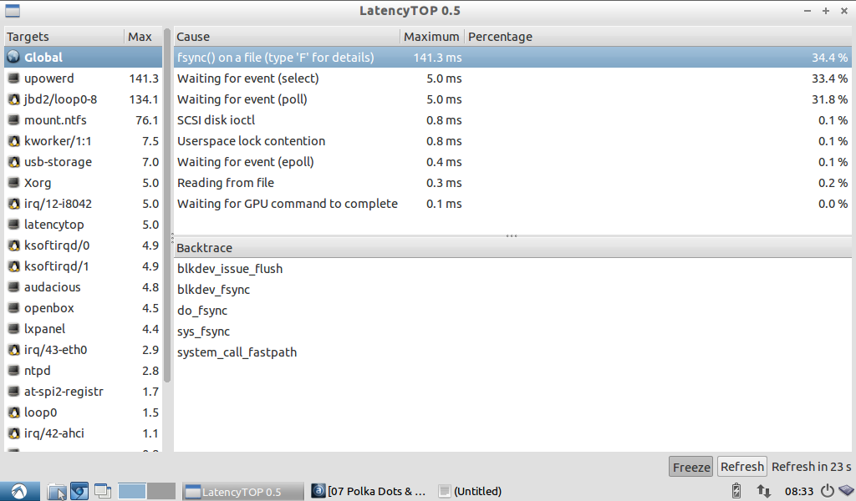Screen dimensions: 856x501
Task: Click the Xorg process icon
Action: coord(13,183)
